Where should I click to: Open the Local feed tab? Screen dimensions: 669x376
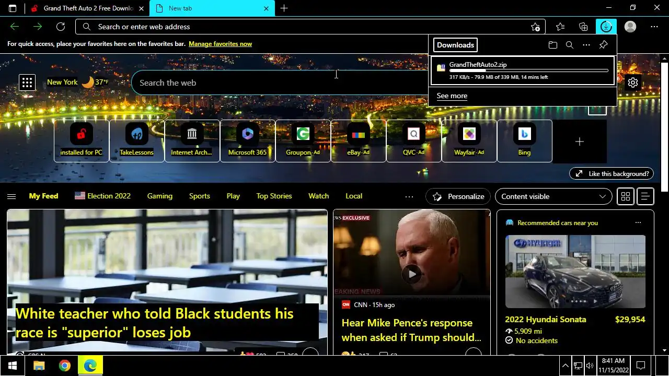tap(354, 196)
